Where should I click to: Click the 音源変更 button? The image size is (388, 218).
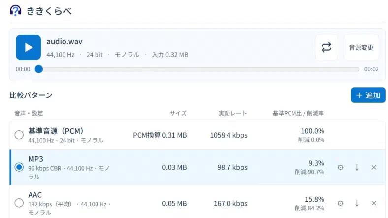361,47
